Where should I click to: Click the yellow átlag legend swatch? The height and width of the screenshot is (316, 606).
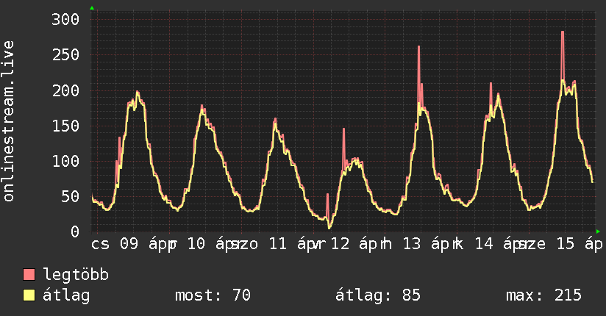coord(29,295)
